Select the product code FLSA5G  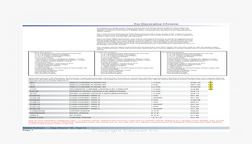[x=35, y=100]
